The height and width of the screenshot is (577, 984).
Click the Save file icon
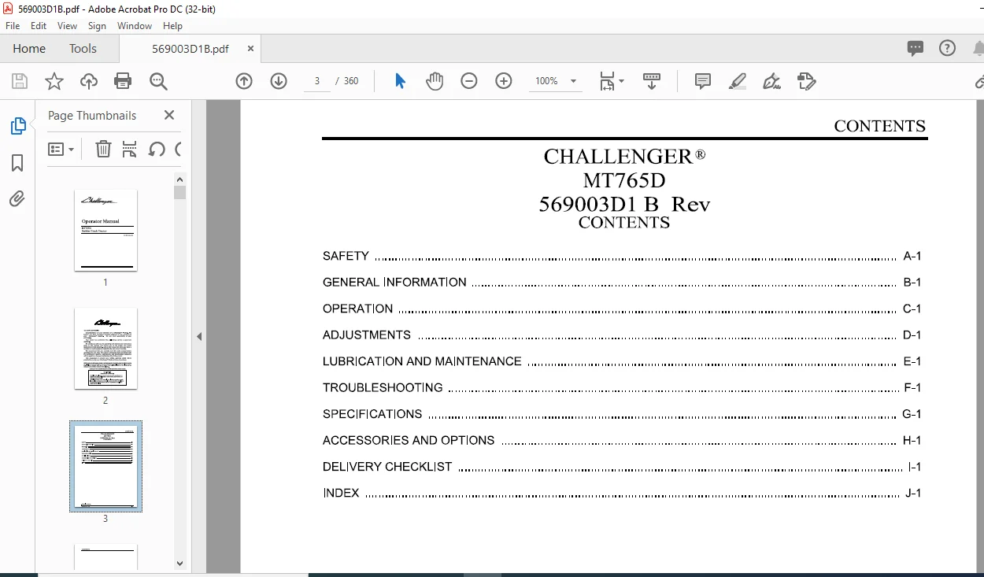pyautogui.click(x=20, y=81)
